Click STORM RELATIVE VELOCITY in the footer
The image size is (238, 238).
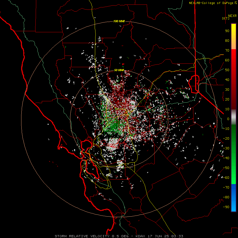click(82, 236)
